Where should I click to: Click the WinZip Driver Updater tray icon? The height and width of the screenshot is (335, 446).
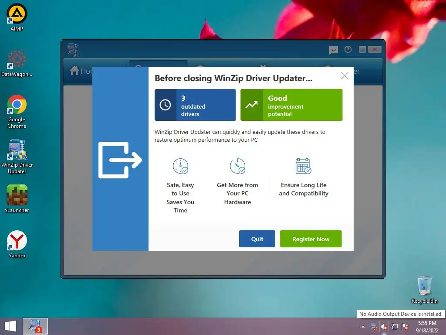click(x=374, y=327)
